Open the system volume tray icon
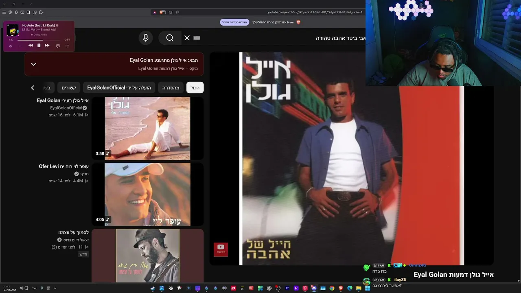Screen dimensions: 521x293 (x=21, y=288)
